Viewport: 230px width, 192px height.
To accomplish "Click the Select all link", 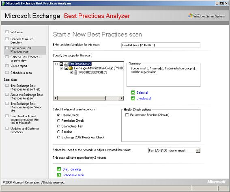I will [142, 93].
